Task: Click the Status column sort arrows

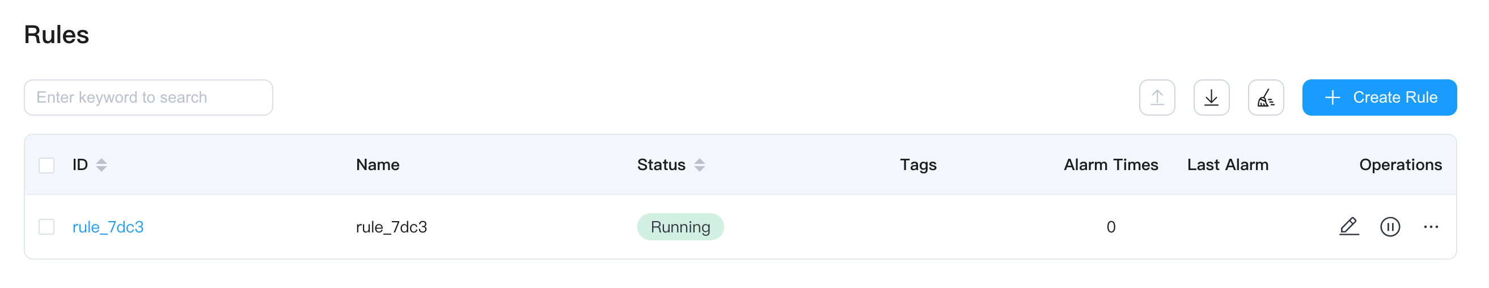Action: click(x=699, y=165)
